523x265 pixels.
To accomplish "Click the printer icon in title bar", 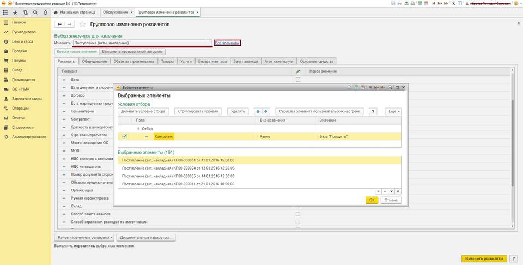I will pos(400,3).
